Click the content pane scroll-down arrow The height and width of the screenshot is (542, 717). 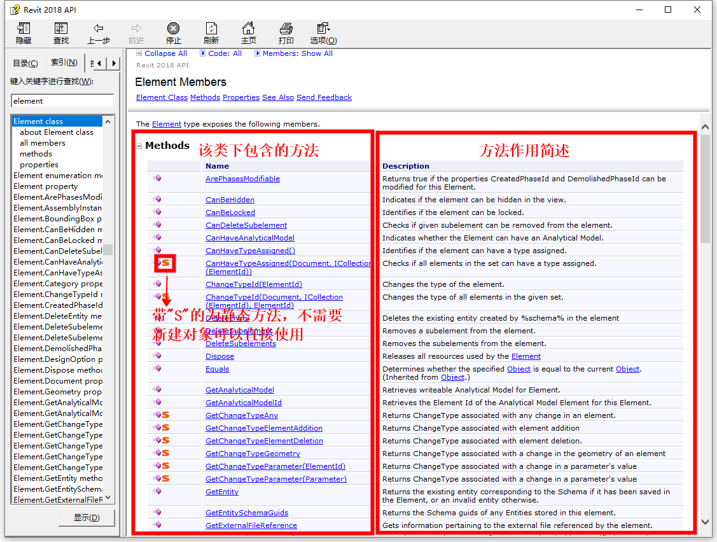tap(705, 522)
